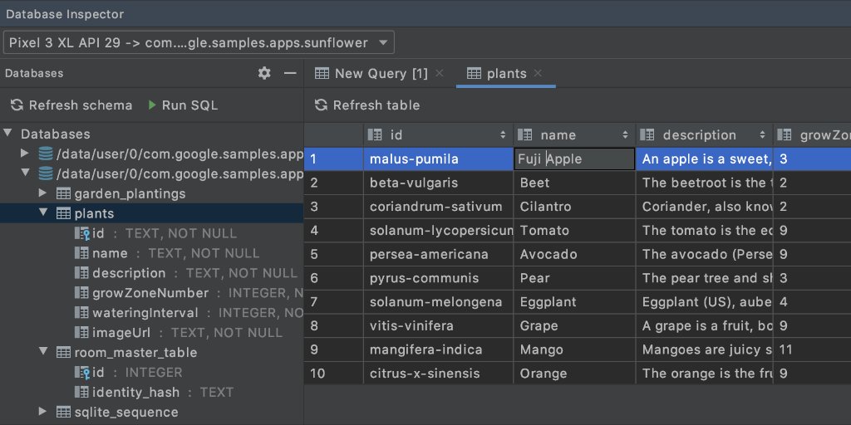
Task: Click the Beet name cell
Action: (574, 183)
